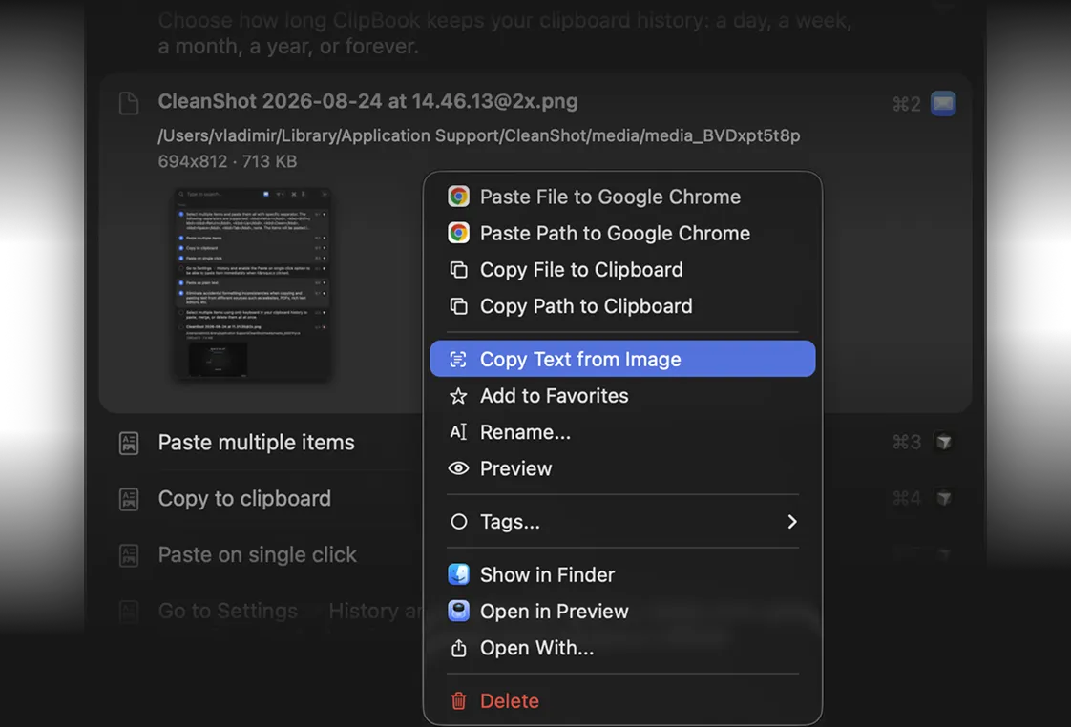Image resolution: width=1071 pixels, height=727 pixels.
Task: Choose Paste File to Google Chrome
Action: coord(622,197)
